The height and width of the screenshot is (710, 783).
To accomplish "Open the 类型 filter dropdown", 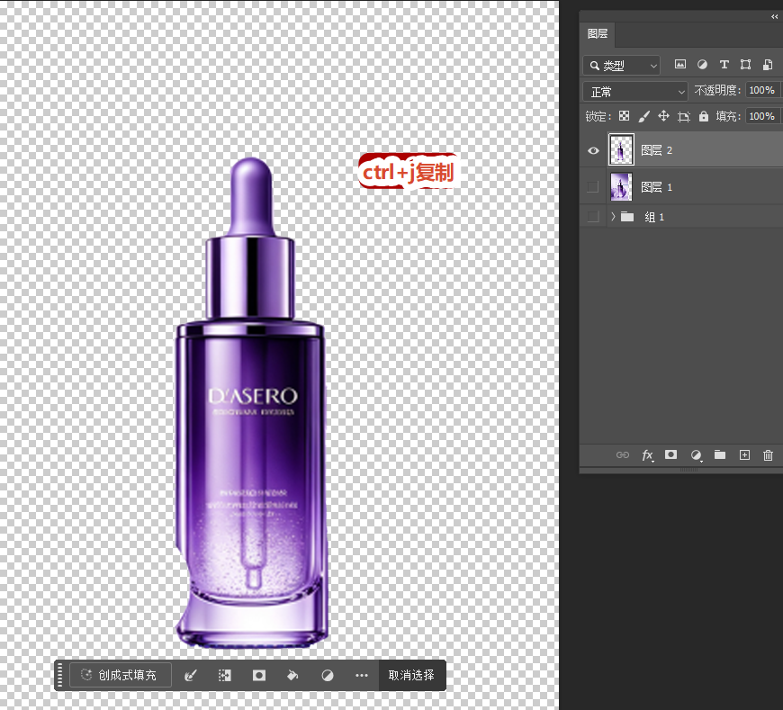I will [x=622, y=66].
